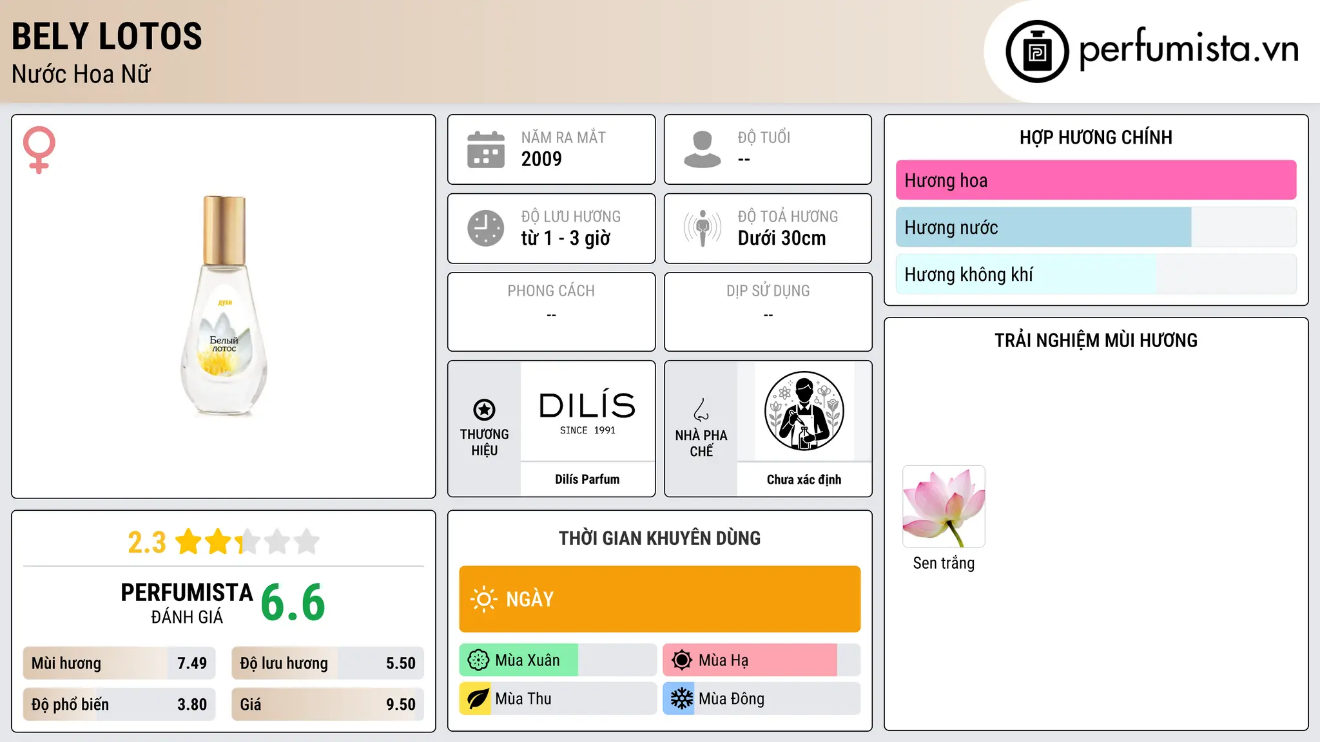
Task: Click the Sen trắng note label
Action: pos(944,563)
